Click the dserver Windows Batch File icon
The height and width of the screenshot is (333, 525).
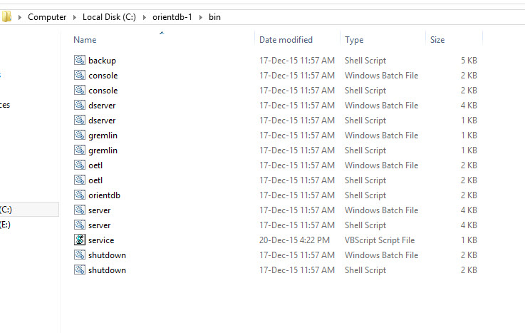80,106
